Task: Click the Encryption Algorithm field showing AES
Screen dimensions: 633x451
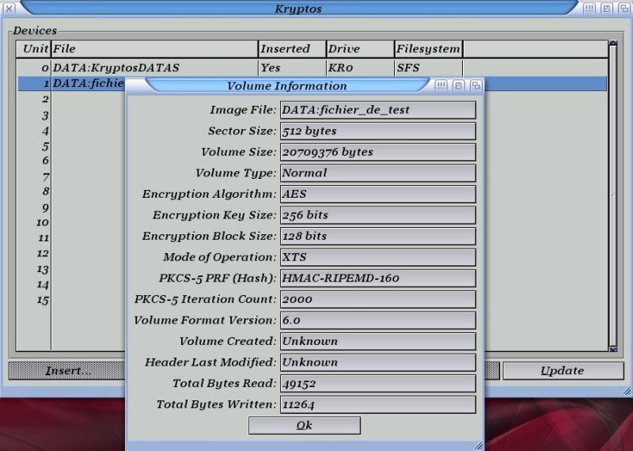Action: click(378, 194)
